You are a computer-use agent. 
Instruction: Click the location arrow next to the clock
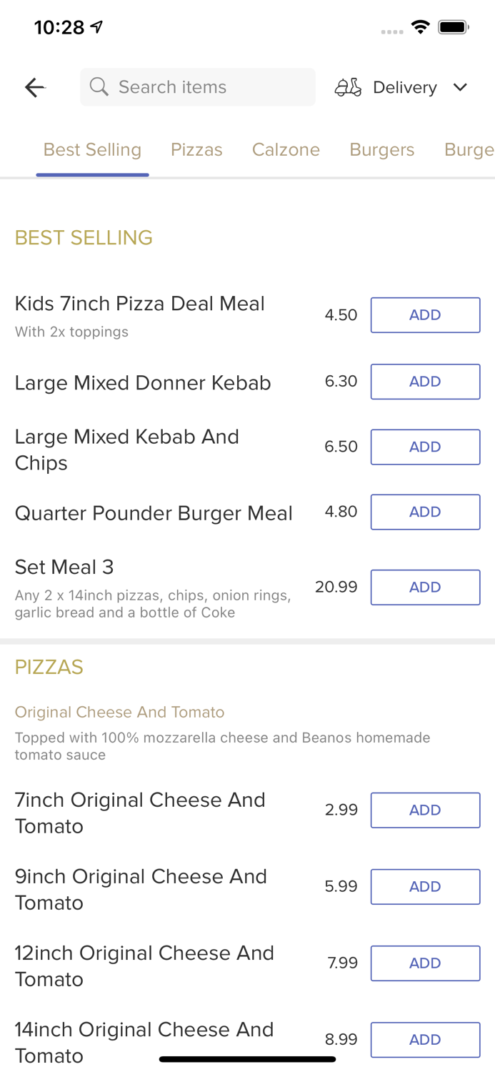pyautogui.click(x=96, y=25)
